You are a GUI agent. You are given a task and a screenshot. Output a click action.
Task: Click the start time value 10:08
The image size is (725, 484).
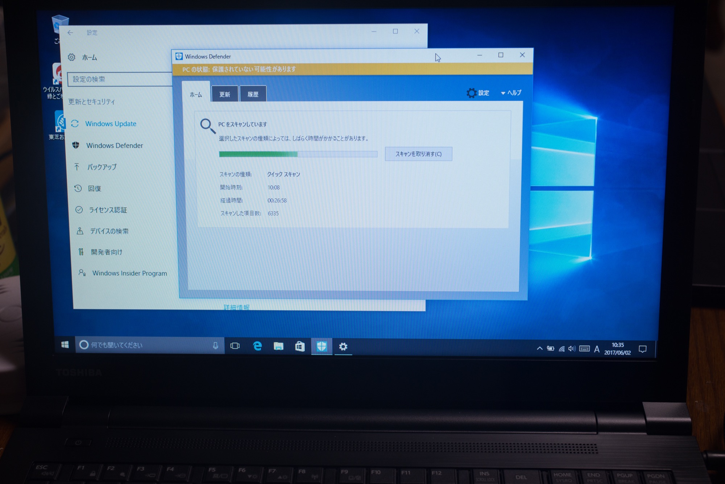[x=274, y=187]
